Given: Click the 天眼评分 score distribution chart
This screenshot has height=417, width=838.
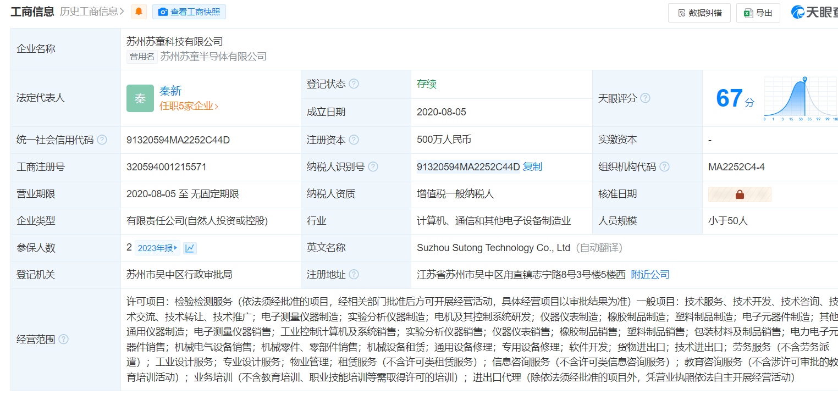Looking at the screenshot, I should (801, 99).
